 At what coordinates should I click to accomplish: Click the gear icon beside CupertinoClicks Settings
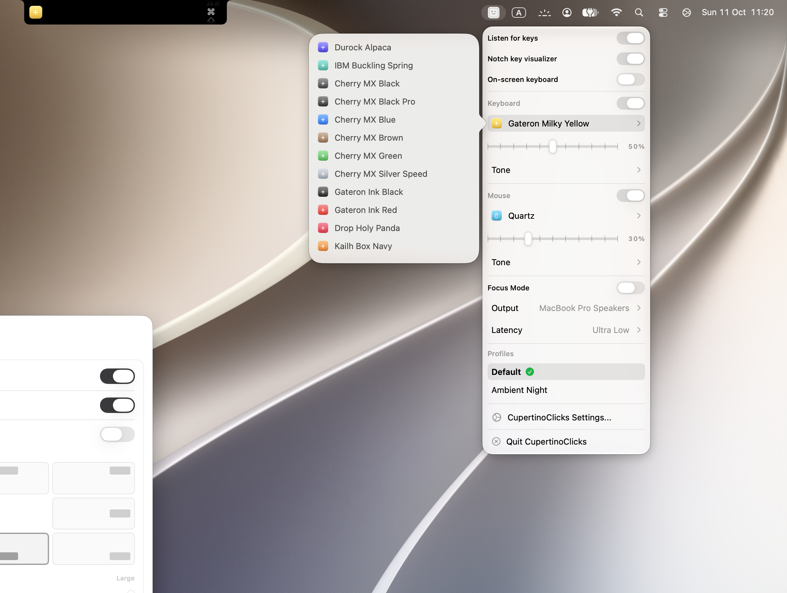497,417
